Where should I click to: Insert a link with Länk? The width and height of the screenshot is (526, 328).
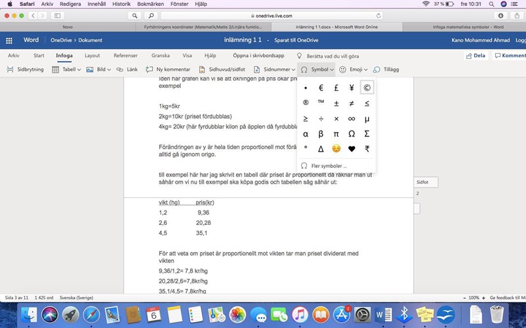click(x=128, y=69)
